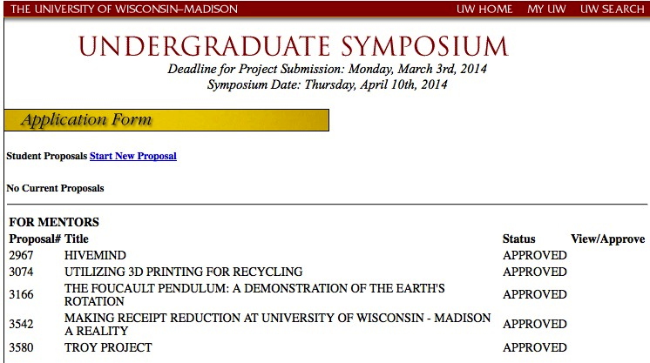This screenshot has height=363, width=650.
Task: Click the Start New Proposal link
Action: tap(133, 157)
